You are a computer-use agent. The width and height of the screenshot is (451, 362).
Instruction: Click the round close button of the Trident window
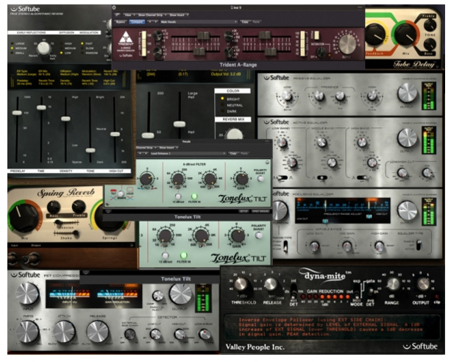114,8
